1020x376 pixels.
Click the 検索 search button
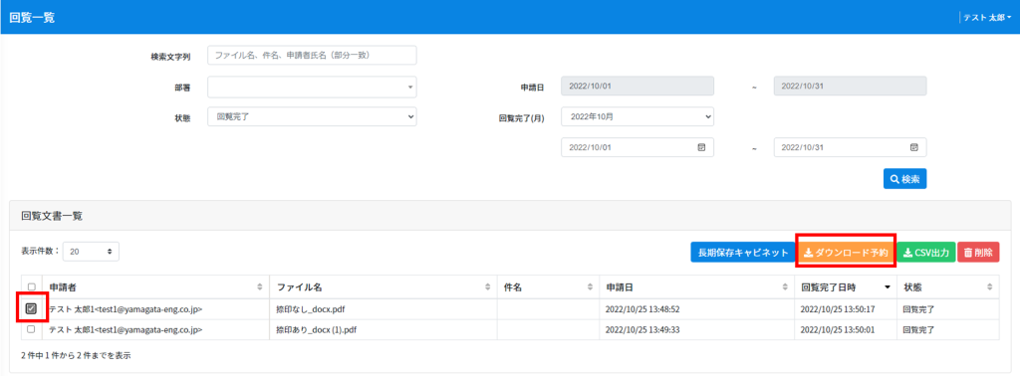click(904, 179)
